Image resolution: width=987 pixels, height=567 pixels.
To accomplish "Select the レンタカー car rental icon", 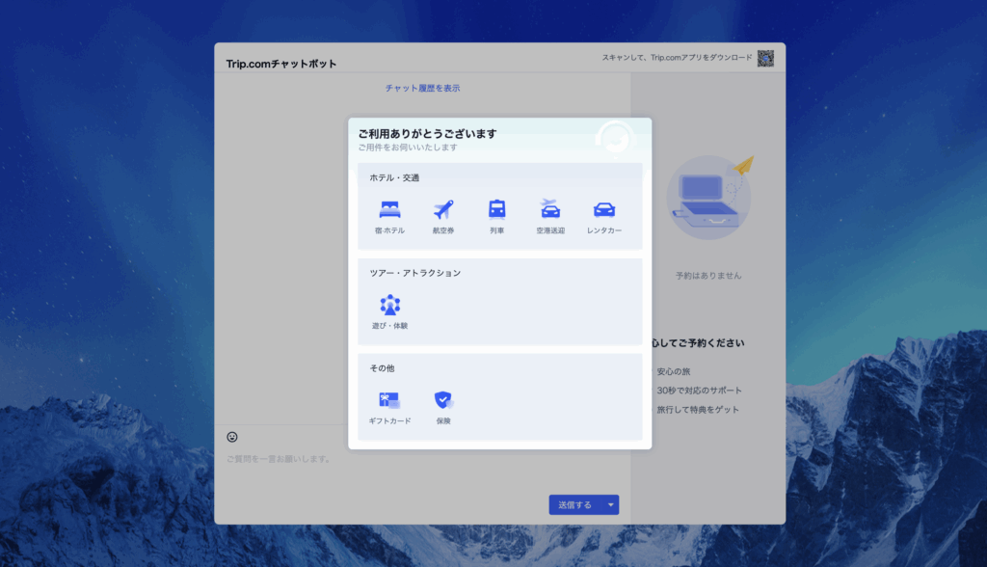I will (604, 210).
